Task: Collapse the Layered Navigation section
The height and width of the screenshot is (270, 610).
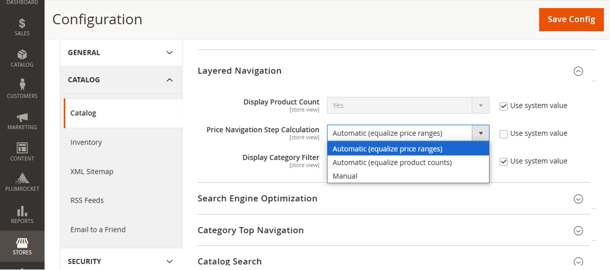Action: click(x=578, y=71)
